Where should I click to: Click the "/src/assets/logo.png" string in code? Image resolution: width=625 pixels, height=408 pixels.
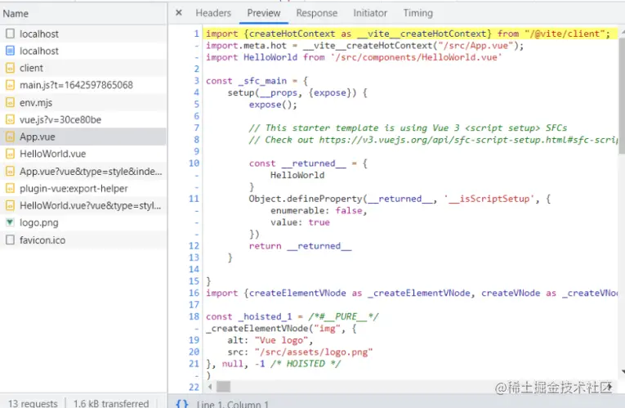(314, 352)
